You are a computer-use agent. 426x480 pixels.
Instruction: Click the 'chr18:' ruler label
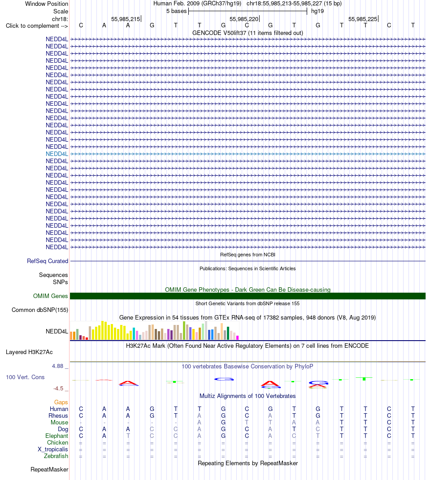click(60, 19)
